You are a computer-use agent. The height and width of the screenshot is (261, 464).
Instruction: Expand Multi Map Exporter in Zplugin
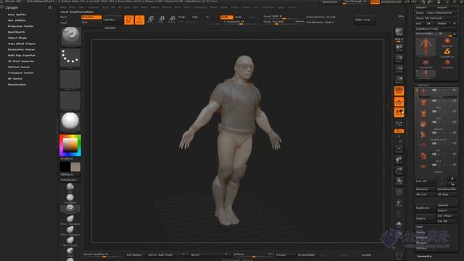(x=21, y=55)
